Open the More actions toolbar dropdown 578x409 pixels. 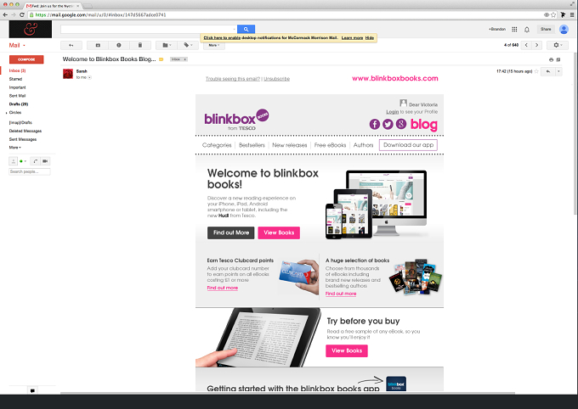pos(214,45)
